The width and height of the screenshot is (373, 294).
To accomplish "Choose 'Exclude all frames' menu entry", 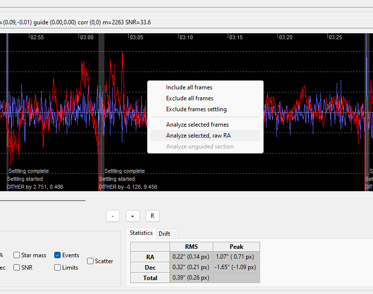I will (x=205, y=98).
